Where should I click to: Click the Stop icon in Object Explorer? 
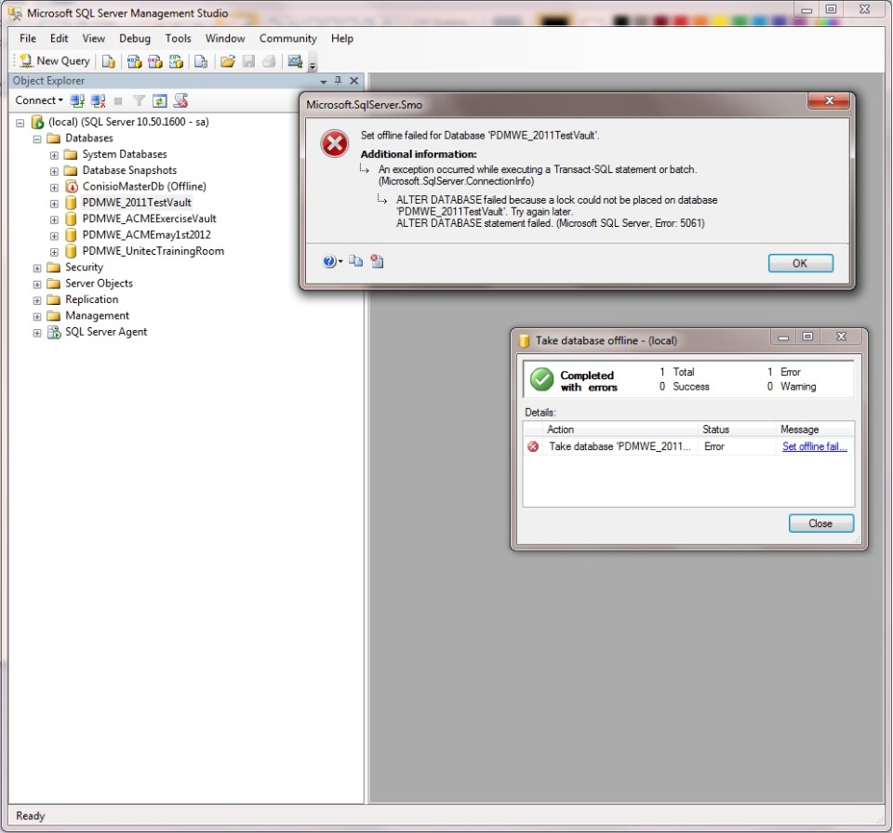click(118, 100)
